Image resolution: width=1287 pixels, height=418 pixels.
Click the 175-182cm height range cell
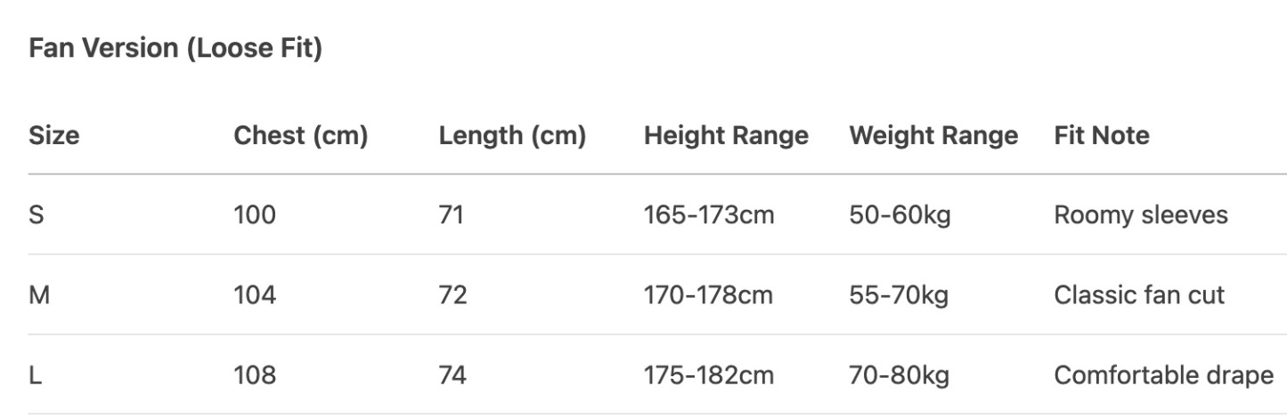(x=708, y=375)
